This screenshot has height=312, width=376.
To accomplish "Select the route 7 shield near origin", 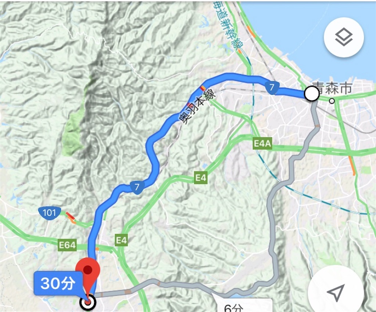I will tap(272, 87).
